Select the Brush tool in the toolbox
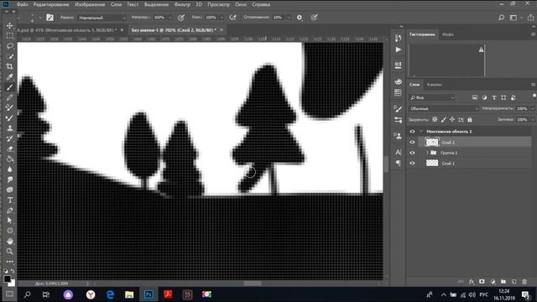This screenshot has width=537, height=302. (x=9, y=87)
